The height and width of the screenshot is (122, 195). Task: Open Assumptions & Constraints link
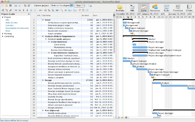17,28
